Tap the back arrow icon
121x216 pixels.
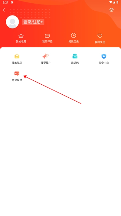(x=4, y=10)
